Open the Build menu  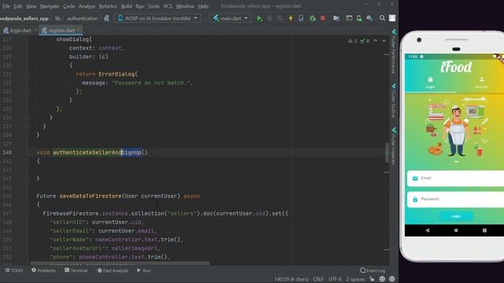pos(126,6)
